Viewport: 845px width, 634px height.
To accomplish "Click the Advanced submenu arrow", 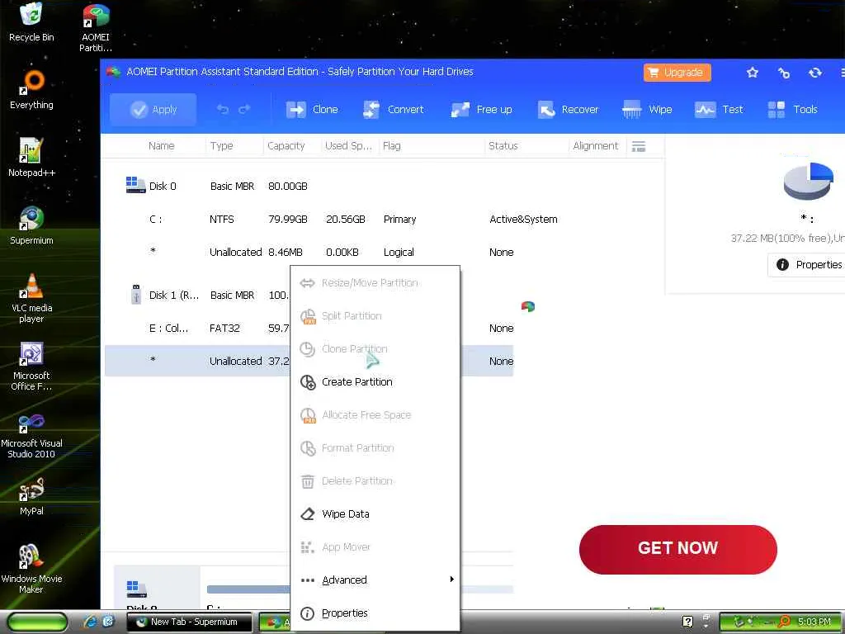I will (x=451, y=580).
